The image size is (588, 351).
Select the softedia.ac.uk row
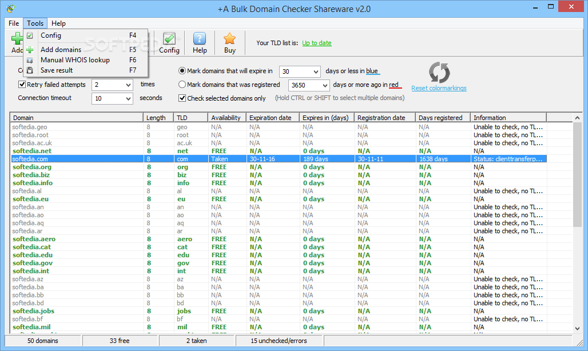pyautogui.click(x=279, y=143)
